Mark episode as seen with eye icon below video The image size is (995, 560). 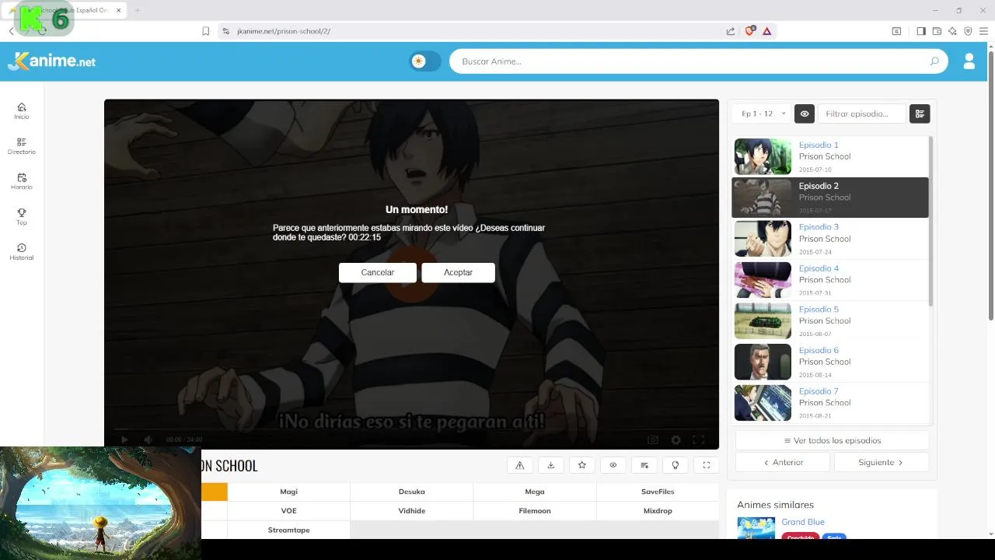pos(613,465)
